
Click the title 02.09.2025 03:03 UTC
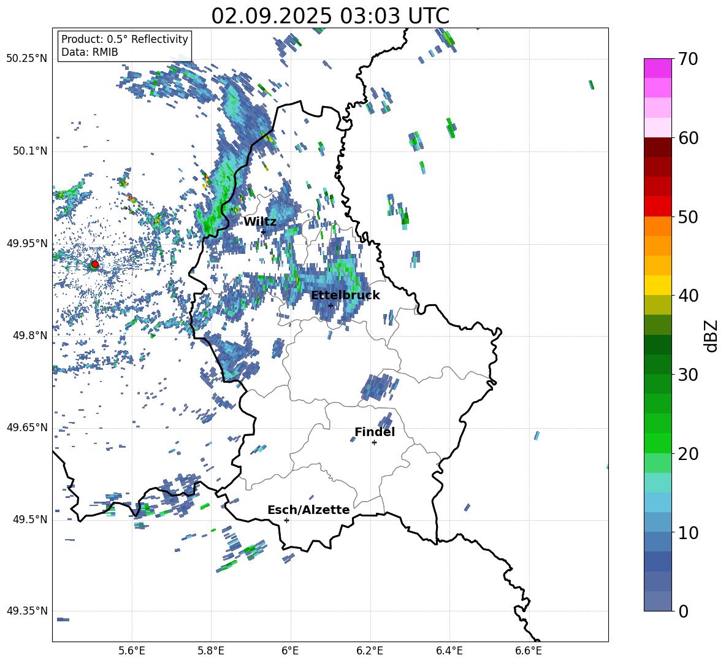click(330, 16)
